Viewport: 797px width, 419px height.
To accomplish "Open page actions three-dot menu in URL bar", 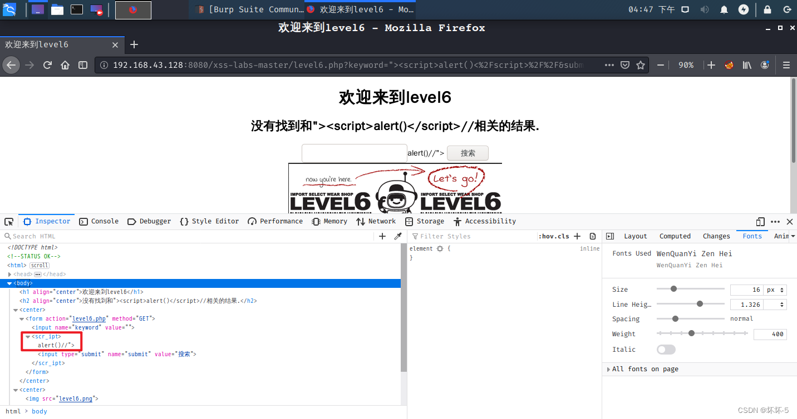I will [x=609, y=65].
